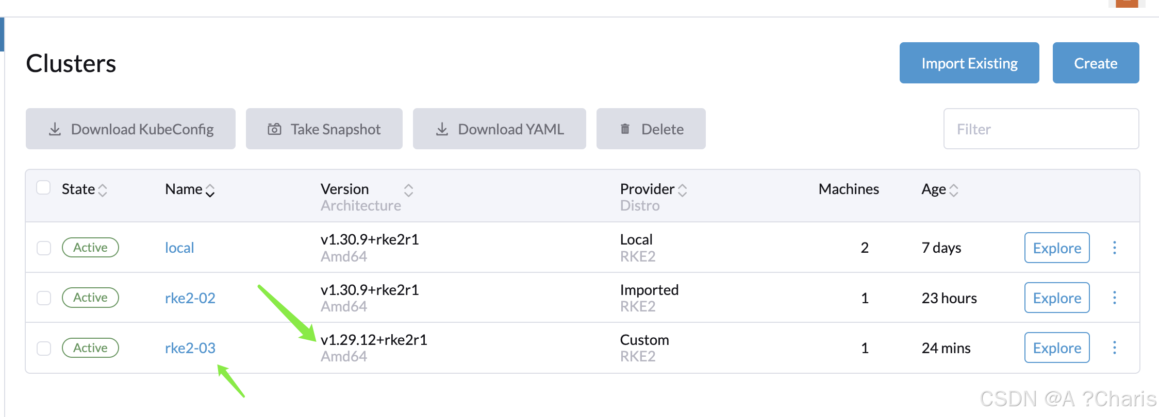Image resolution: width=1159 pixels, height=417 pixels.
Task: Click the Import Existing button
Action: 969,63
